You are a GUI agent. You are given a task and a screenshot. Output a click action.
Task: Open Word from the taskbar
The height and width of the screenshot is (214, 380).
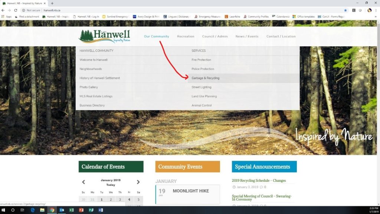101,210
